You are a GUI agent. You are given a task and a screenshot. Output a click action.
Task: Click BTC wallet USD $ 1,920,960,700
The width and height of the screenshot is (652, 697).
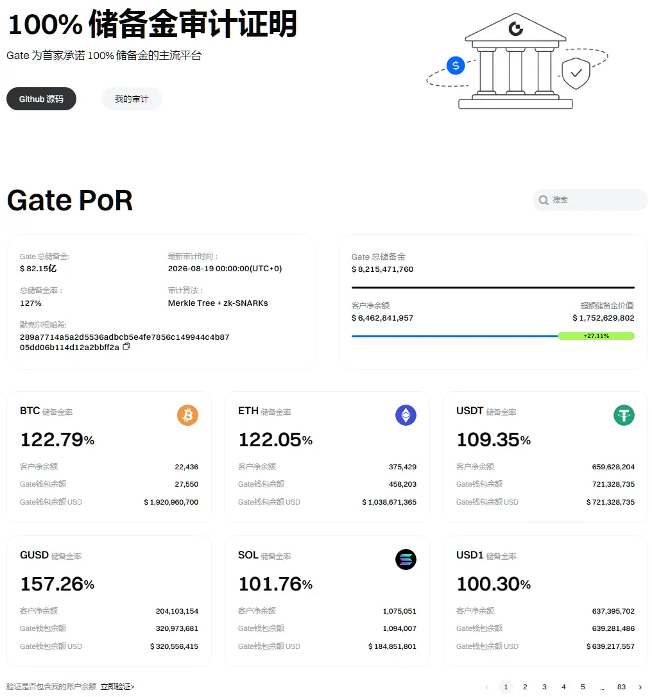(x=171, y=502)
